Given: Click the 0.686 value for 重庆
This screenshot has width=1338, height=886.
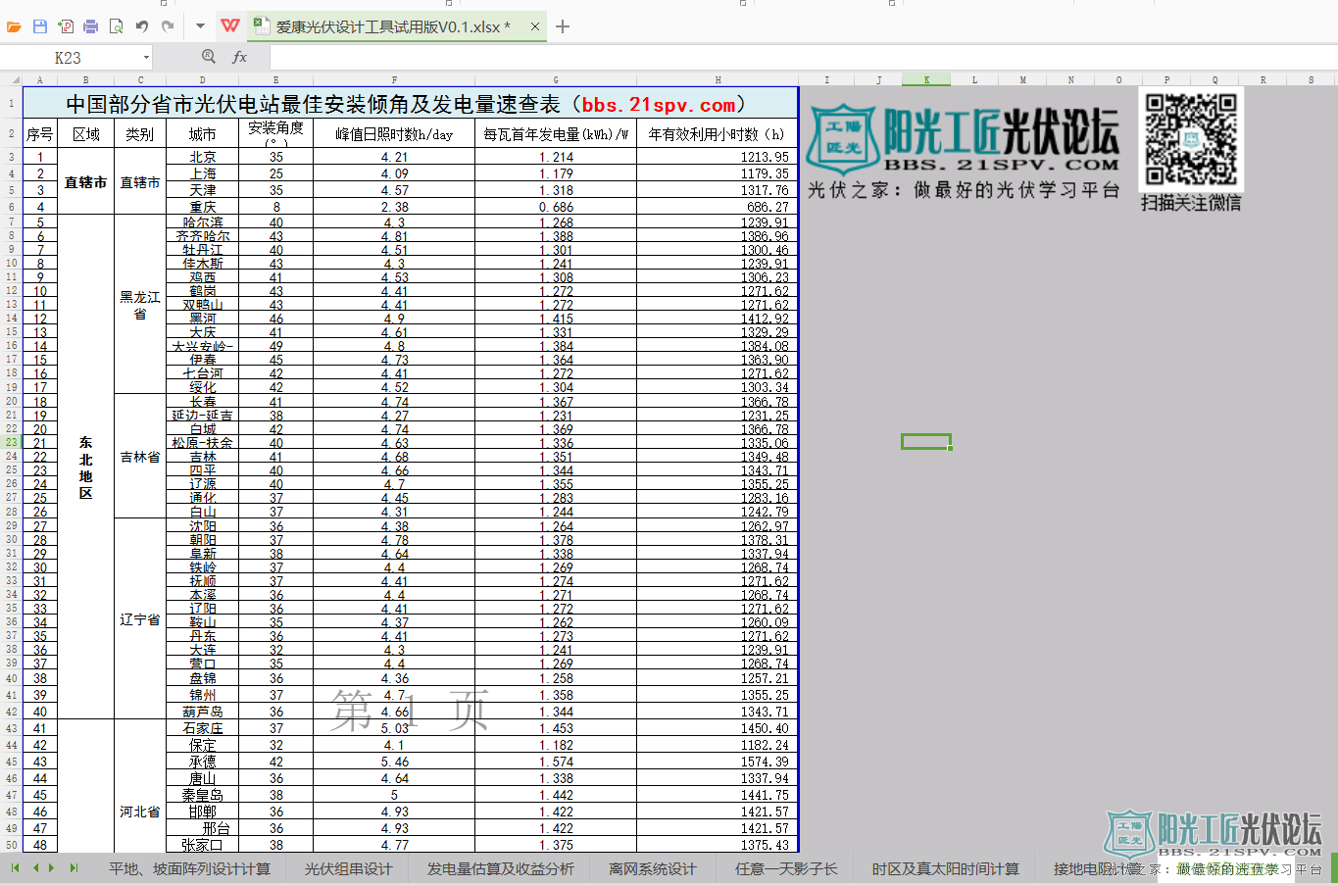Looking at the screenshot, I should pos(556,207).
